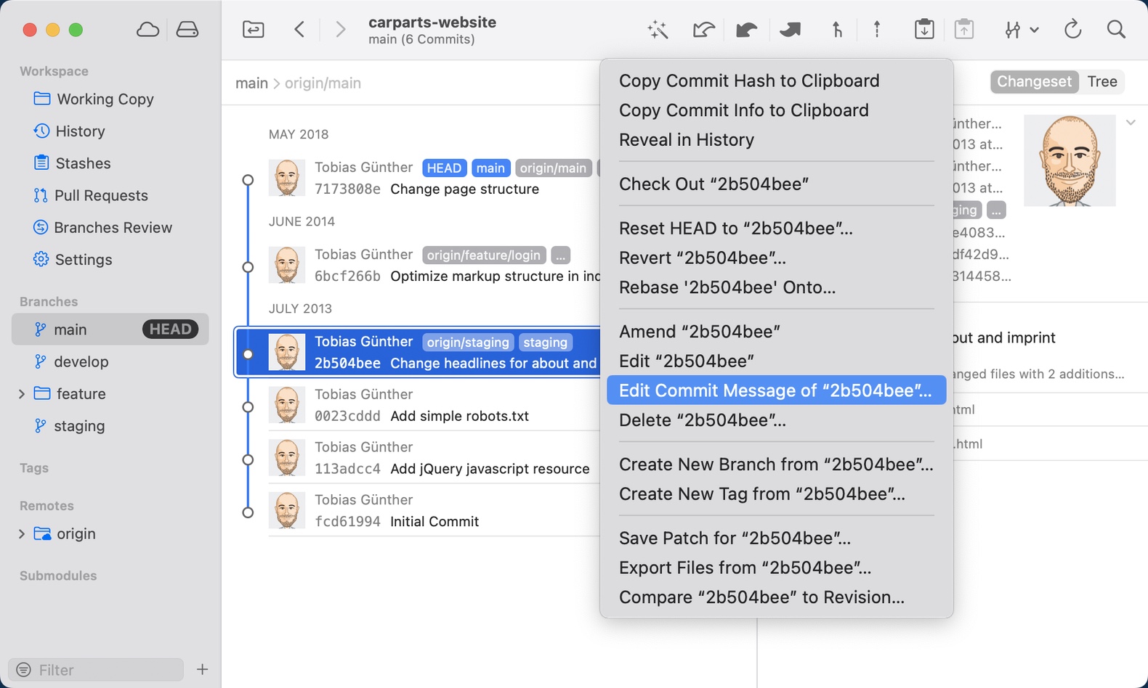
Task: Click the repository back-to-list icon
Action: [253, 30]
